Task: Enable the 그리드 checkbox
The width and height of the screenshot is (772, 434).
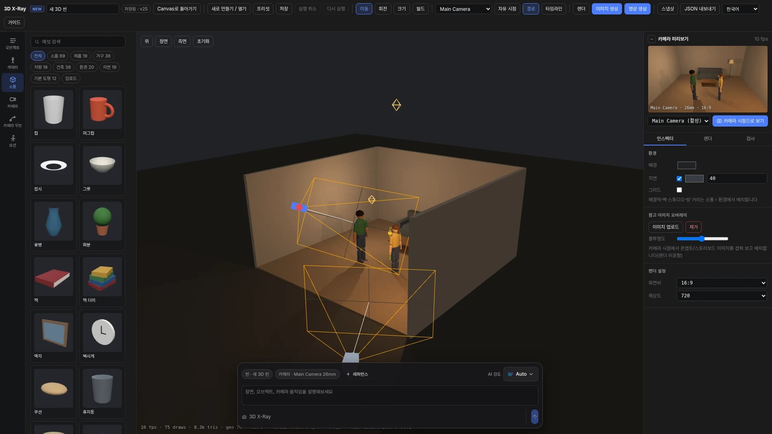Action: pos(679,190)
